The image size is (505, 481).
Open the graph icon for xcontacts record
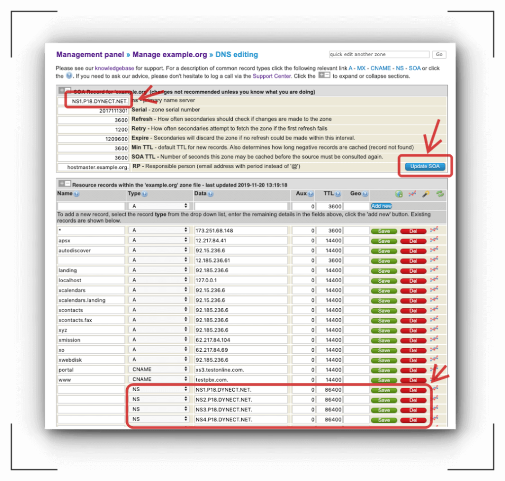[434, 309]
